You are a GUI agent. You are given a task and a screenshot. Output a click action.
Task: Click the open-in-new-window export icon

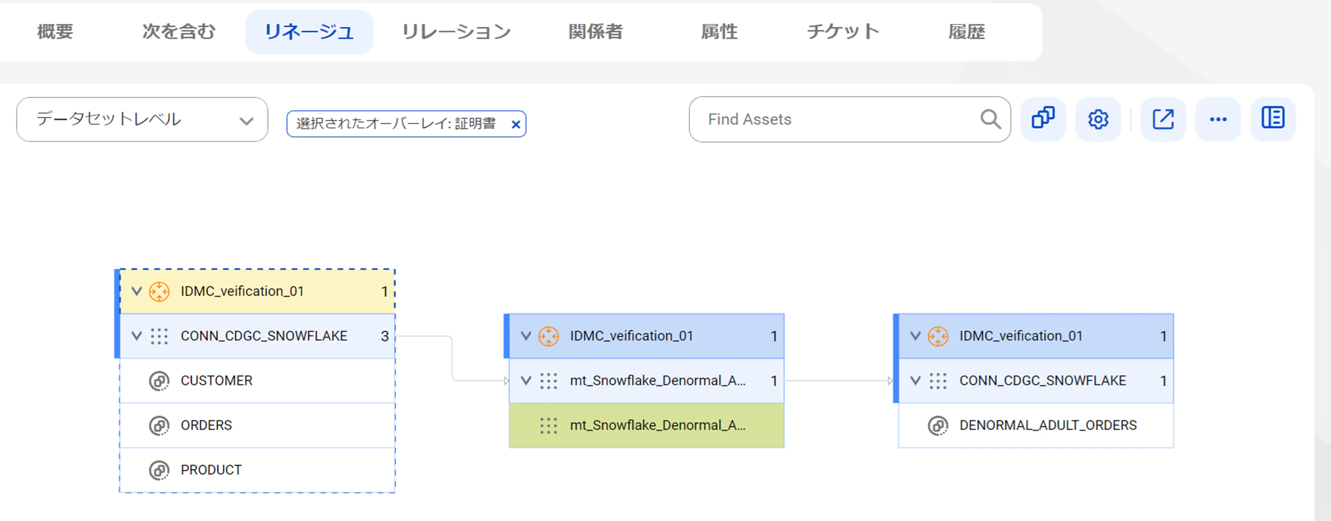1162,119
